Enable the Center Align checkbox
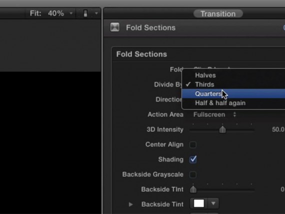This screenshot has height=214, width=285. [193, 144]
